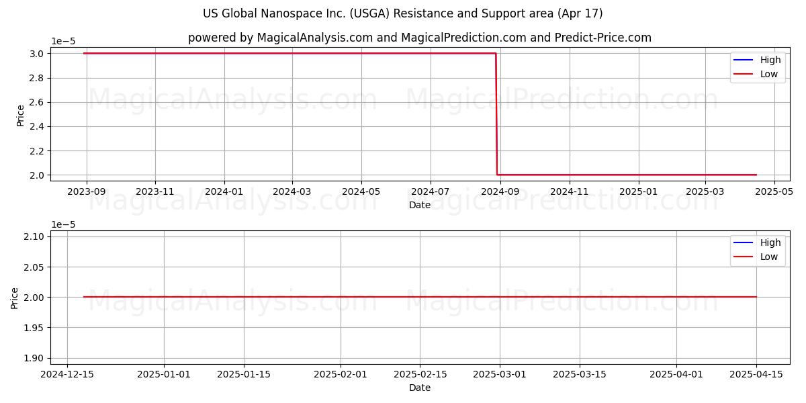Click the 2025-03-01 tick label
Screen dimensions: 806x403
[x=500, y=374]
